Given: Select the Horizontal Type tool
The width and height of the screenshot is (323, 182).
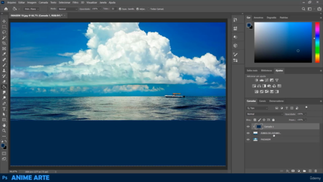Looking at the screenshot, I should pos(4,109).
